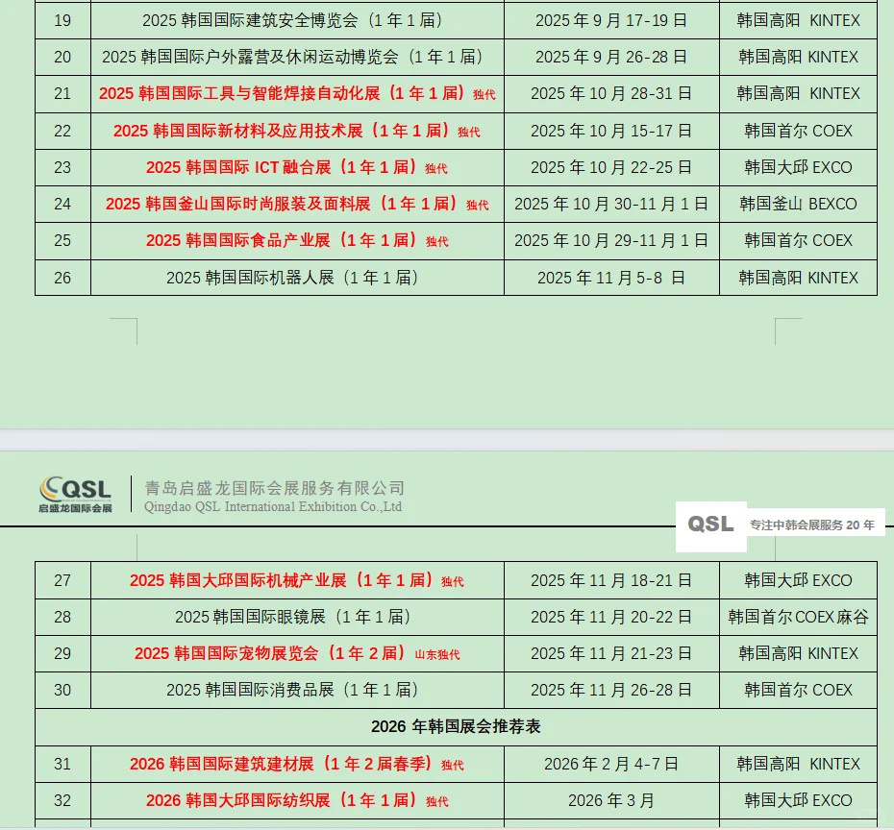Click row number cell '25'
894x830 pixels.
point(62,240)
